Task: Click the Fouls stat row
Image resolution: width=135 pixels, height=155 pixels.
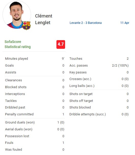Action: [35, 143]
